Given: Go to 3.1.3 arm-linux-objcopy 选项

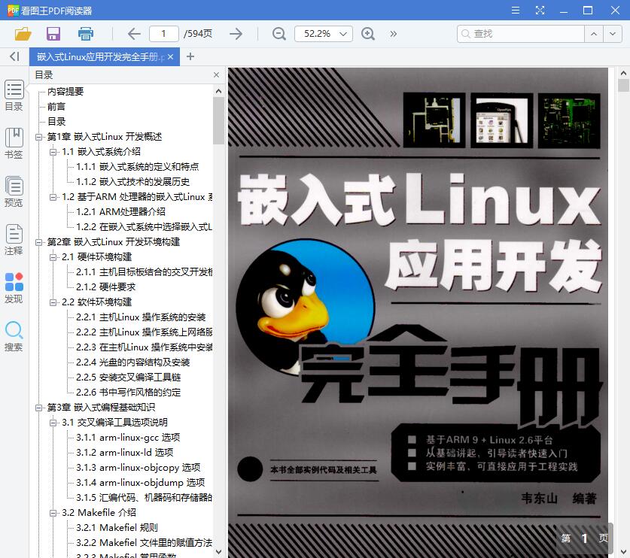Looking at the screenshot, I should (x=138, y=468).
